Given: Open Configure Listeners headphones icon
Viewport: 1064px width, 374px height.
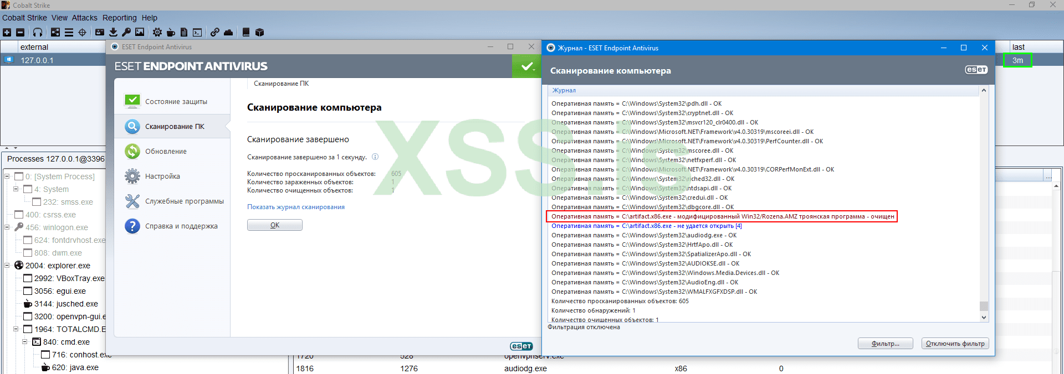Looking at the screenshot, I should (x=38, y=32).
